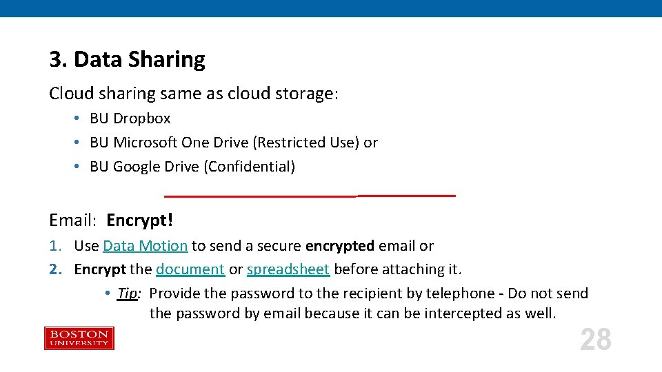The height and width of the screenshot is (372, 662).
Task: Click the red horizontal divider line
Action: coord(310,196)
